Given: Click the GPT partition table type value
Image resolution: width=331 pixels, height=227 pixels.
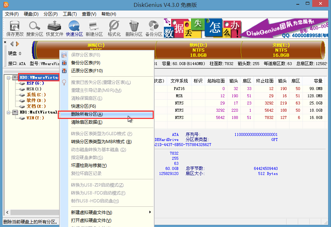Looking at the screenshot, I should point(274,140).
